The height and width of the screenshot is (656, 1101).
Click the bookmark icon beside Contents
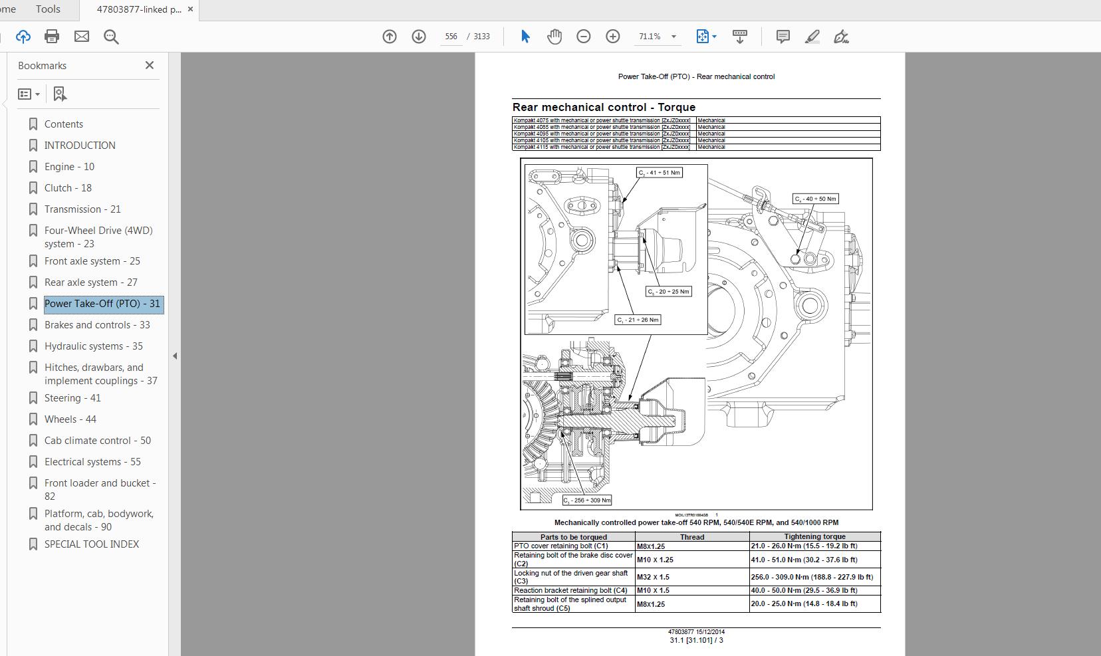point(33,124)
